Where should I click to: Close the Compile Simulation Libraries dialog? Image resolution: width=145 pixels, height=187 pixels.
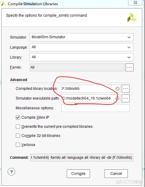pyautogui.click(x=135, y=3)
